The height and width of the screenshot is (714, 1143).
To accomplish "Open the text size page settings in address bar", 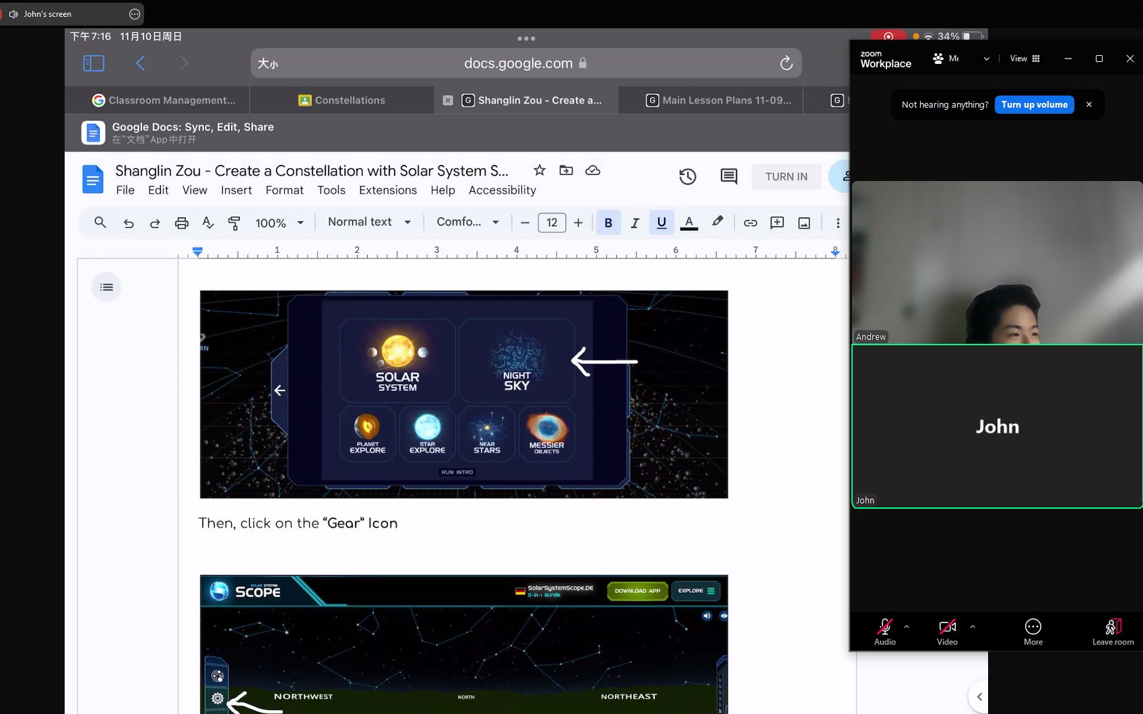I will tap(267, 64).
